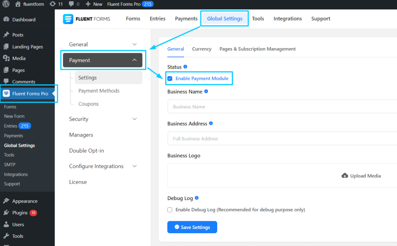
Task: Click the Appearance paintbrush icon
Action: coord(6,201)
